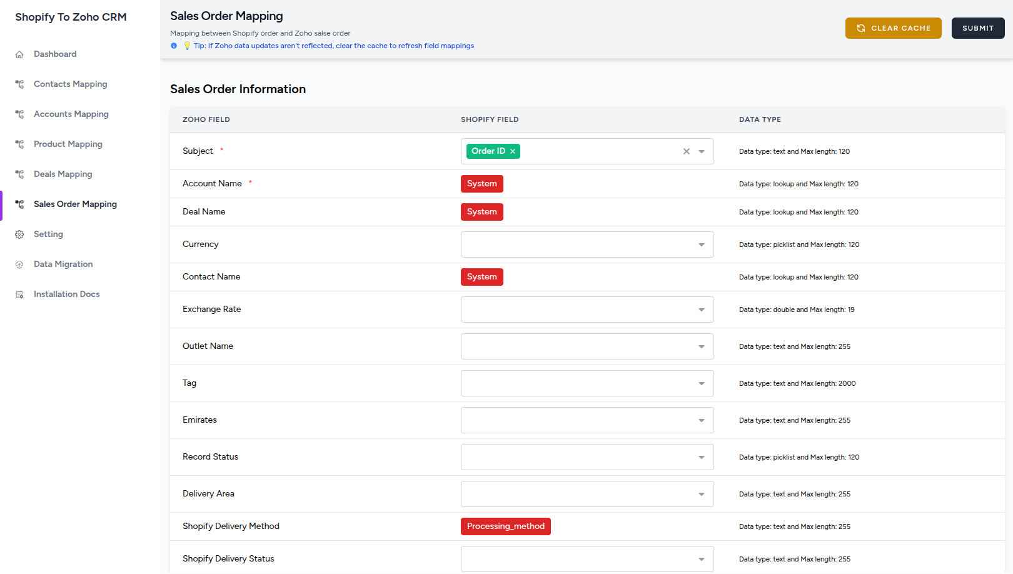Click the Contacts Mapping sidebar icon
Image resolution: width=1013 pixels, height=574 pixels.
pyautogui.click(x=19, y=84)
